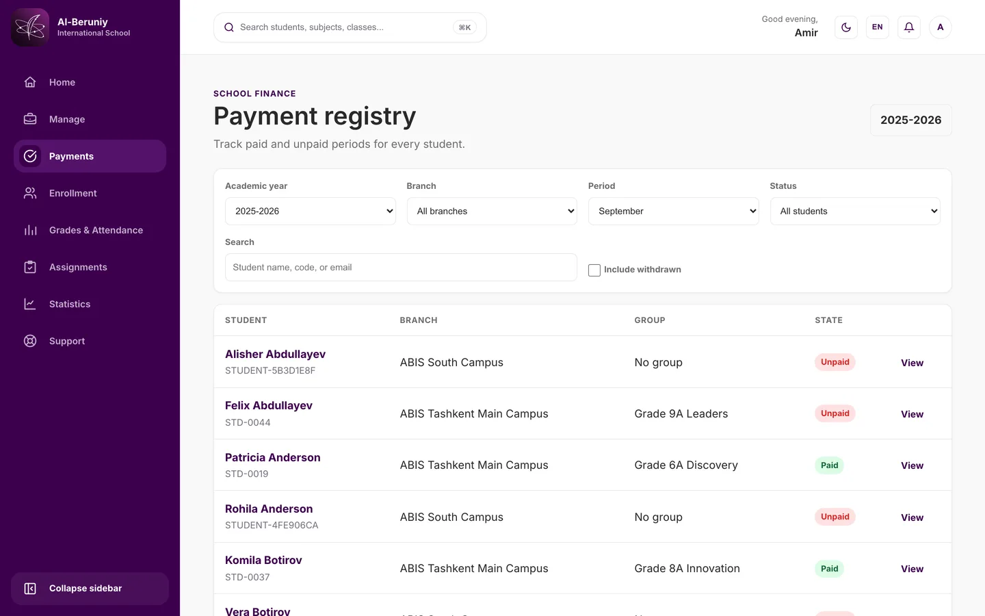This screenshot has width=985, height=616.
Task: Open the Period dropdown showing September
Action: [674, 211]
